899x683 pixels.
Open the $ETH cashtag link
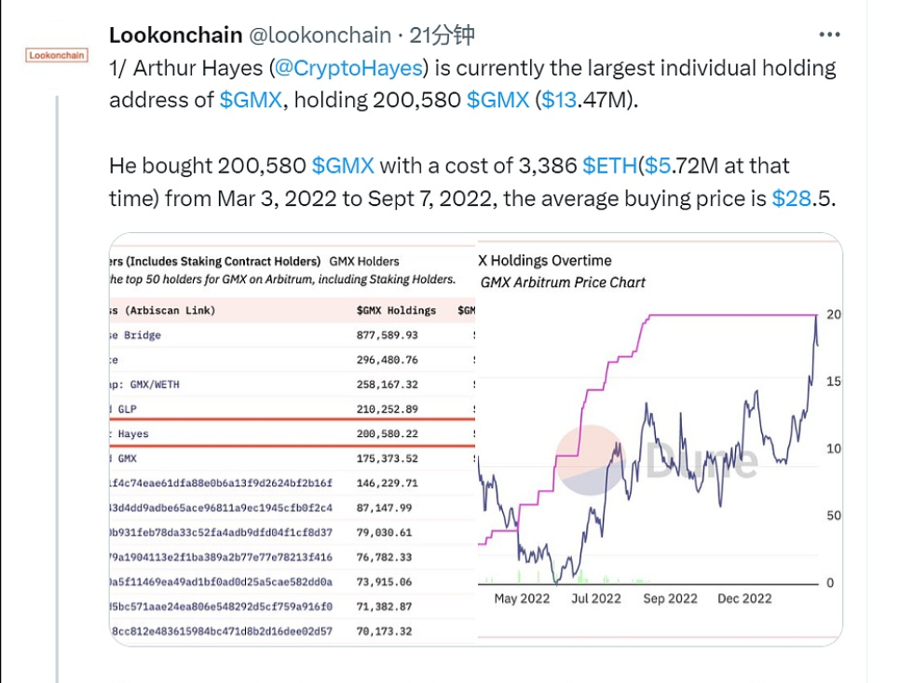click(x=610, y=166)
